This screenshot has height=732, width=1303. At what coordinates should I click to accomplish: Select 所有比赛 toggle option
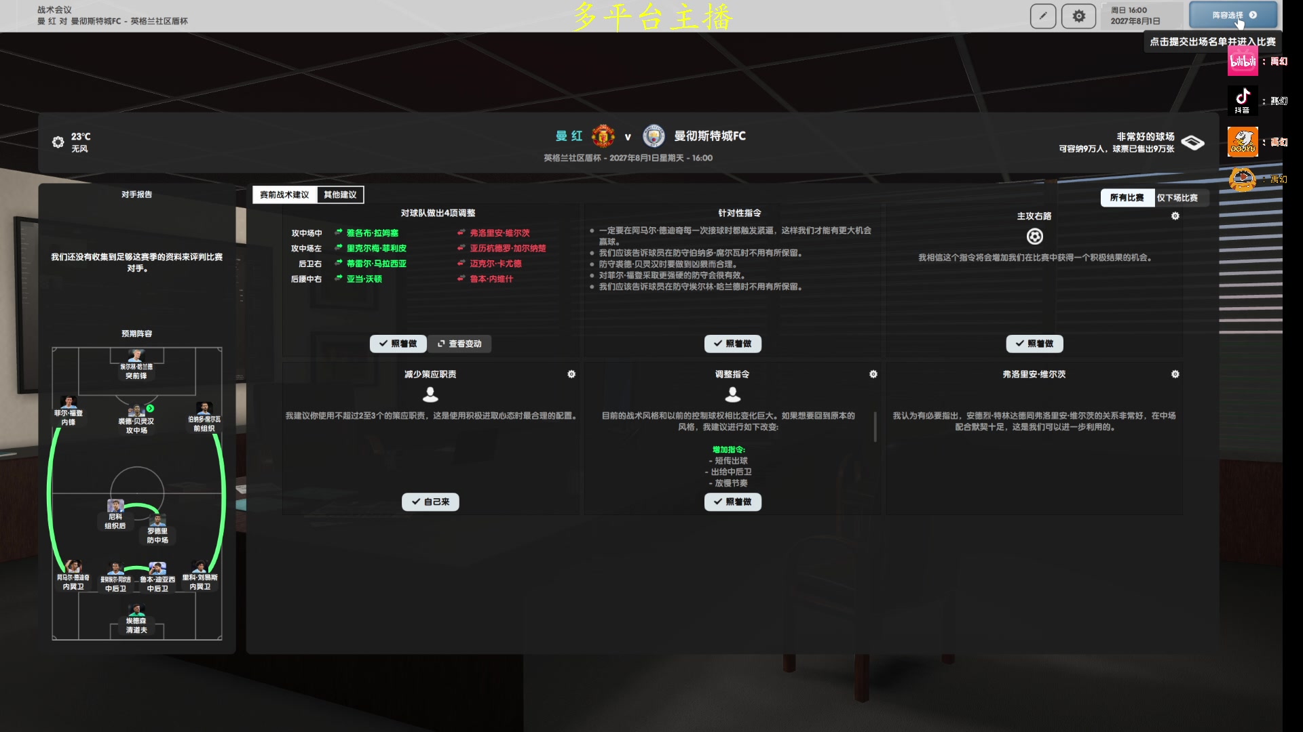[x=1127, y=198]
